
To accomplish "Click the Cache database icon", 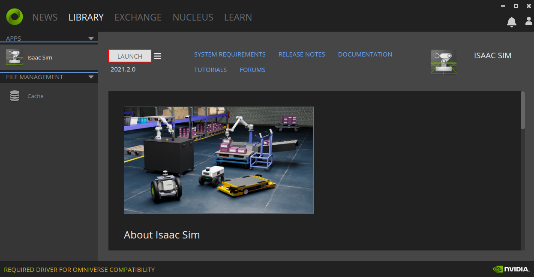I will [15, 96].
